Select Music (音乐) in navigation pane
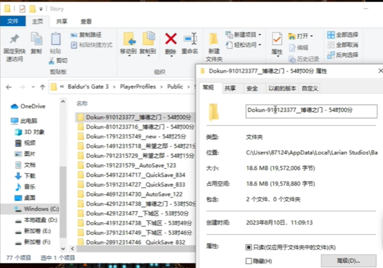This screenshot has width=383, height=268. [x=25, y=187]
